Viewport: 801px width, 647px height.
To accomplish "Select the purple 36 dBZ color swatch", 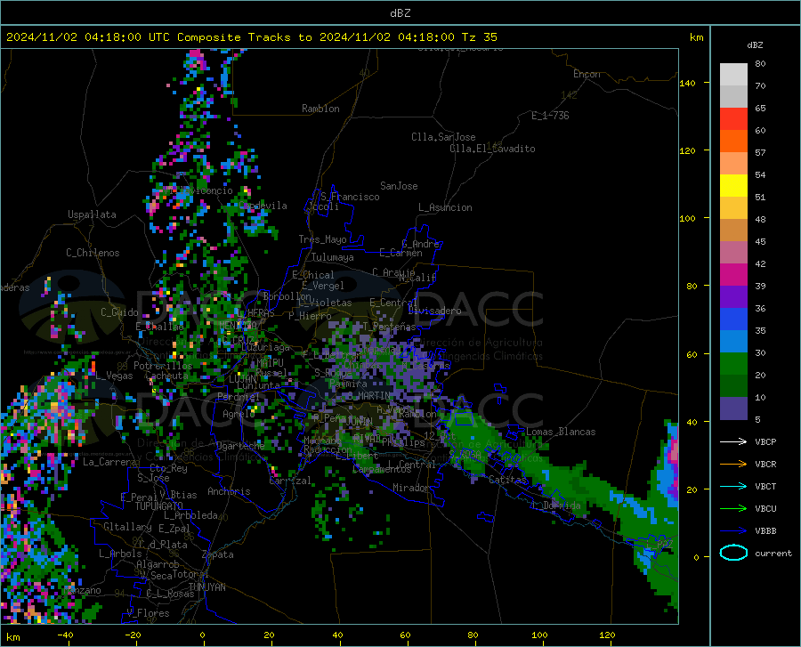I will tap(733, 297).
